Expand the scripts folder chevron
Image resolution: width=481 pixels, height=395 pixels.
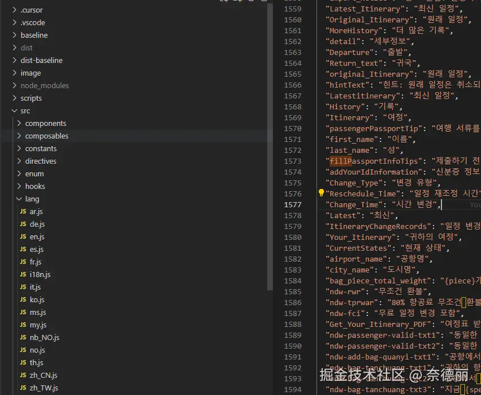(x=14, y=98)
